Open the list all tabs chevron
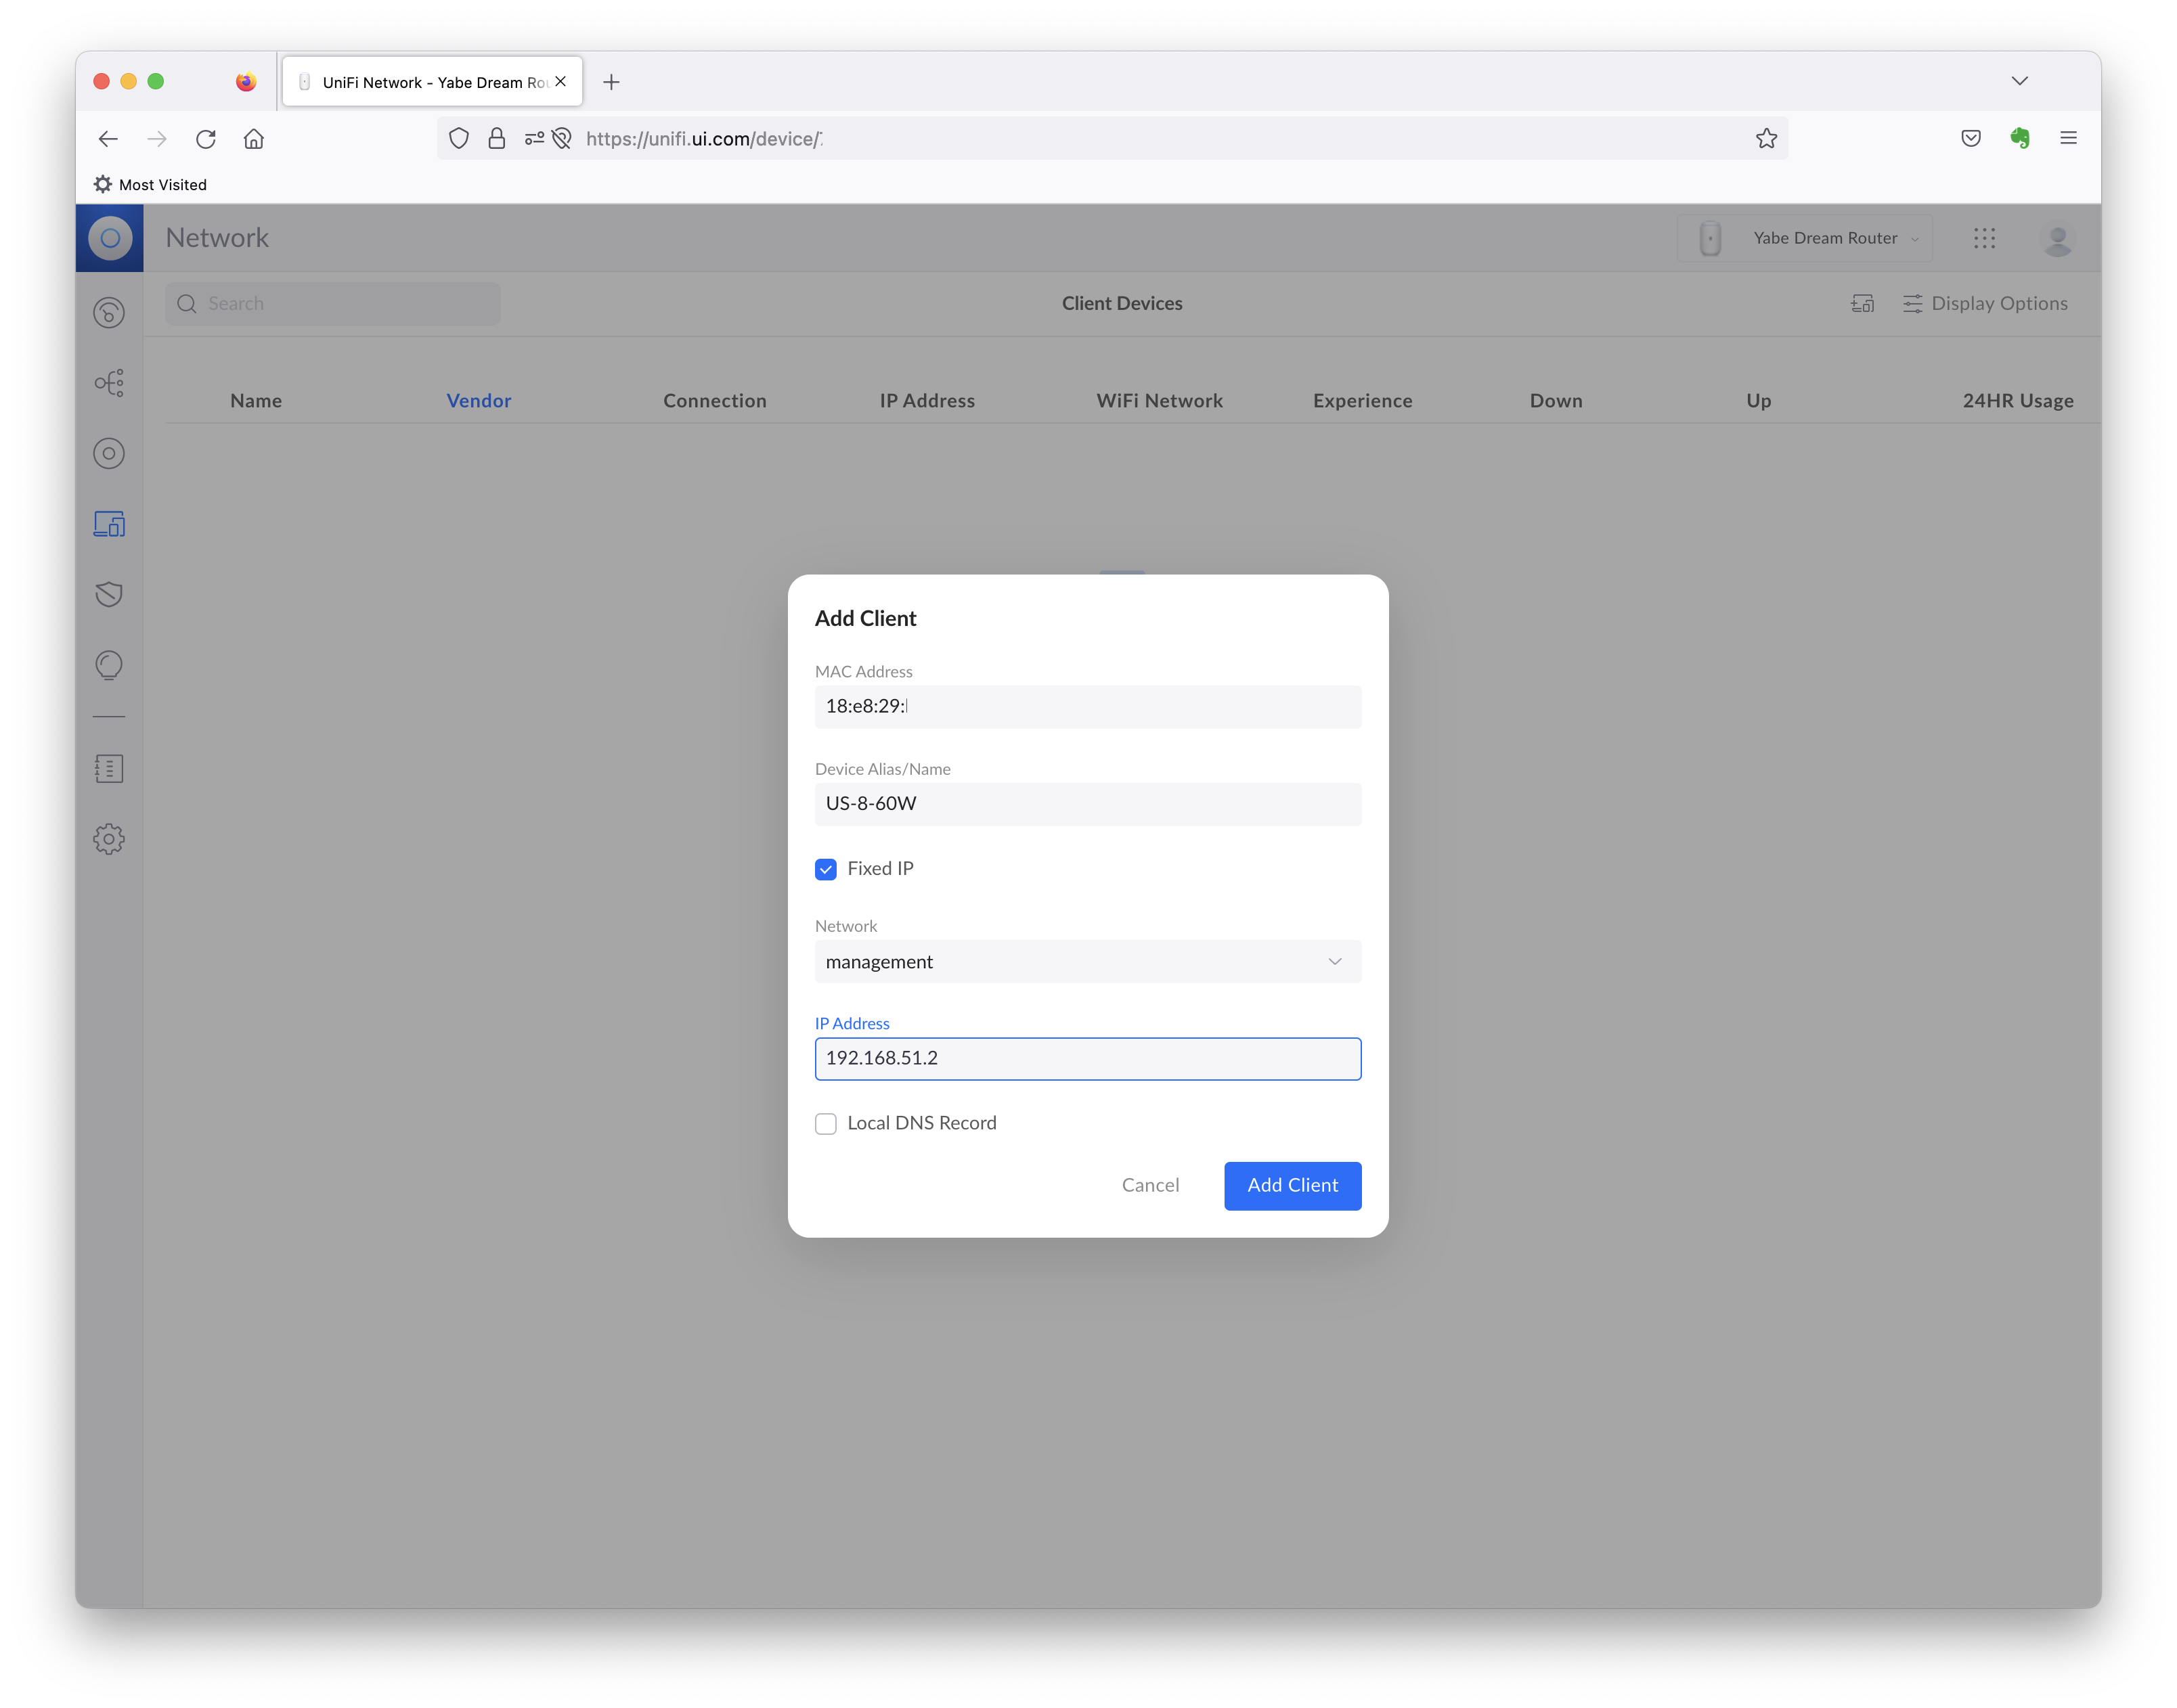This screenshot has width=2177, height=1708. click(2020, 81)
